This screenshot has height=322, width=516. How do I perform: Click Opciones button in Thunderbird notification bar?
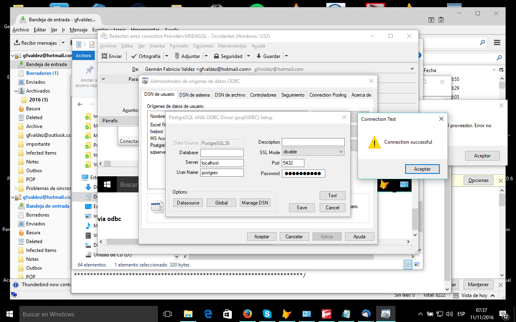[478, 180]
